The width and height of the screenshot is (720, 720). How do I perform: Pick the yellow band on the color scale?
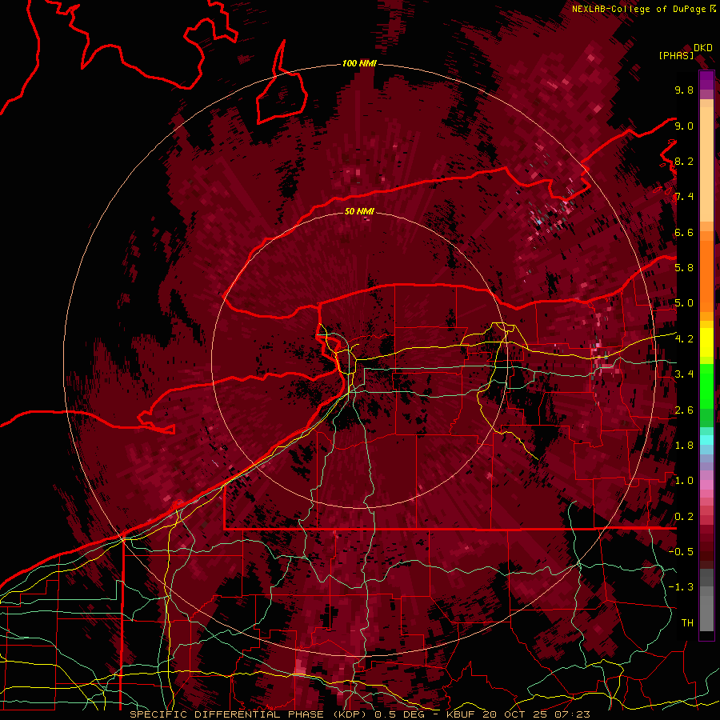[x=706, y=342]
